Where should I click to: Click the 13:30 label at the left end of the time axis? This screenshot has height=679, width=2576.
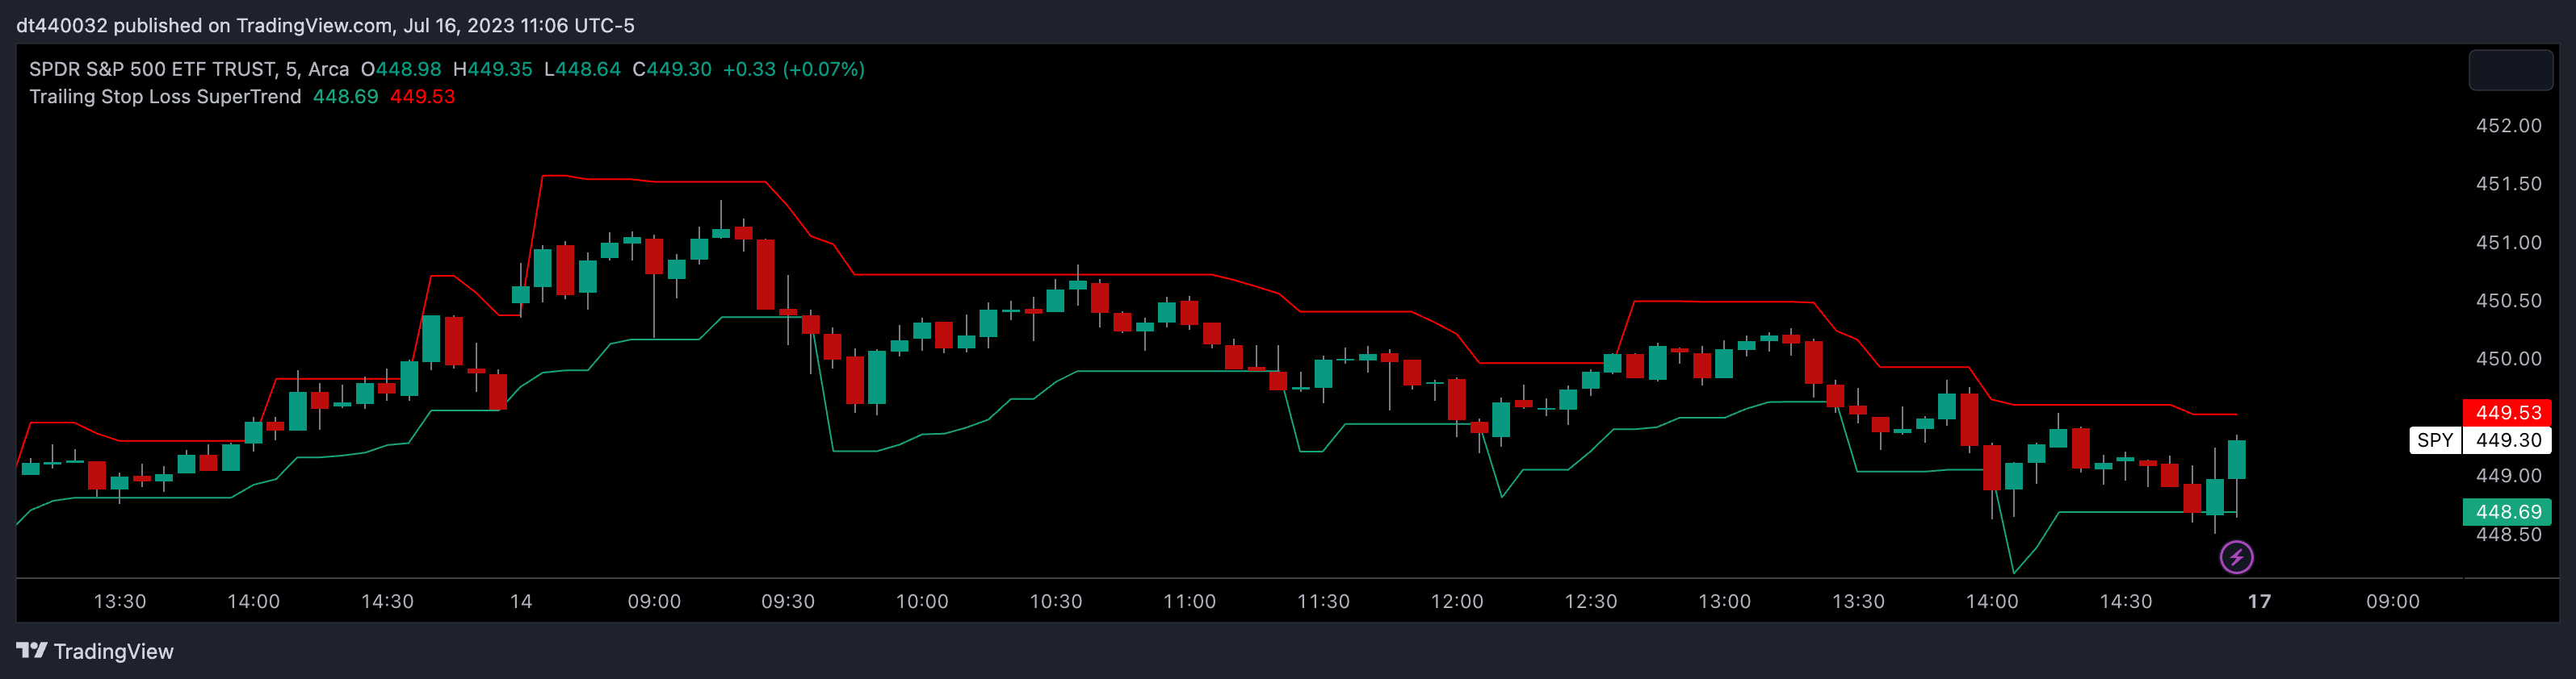tap(120, 601)
